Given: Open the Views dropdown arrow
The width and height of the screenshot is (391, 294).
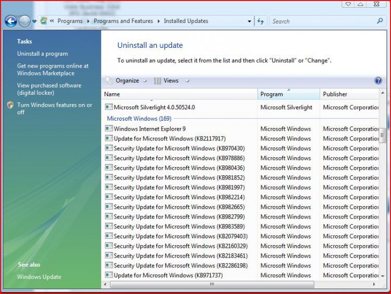Looking at the screenshot, I should point(187,81).
